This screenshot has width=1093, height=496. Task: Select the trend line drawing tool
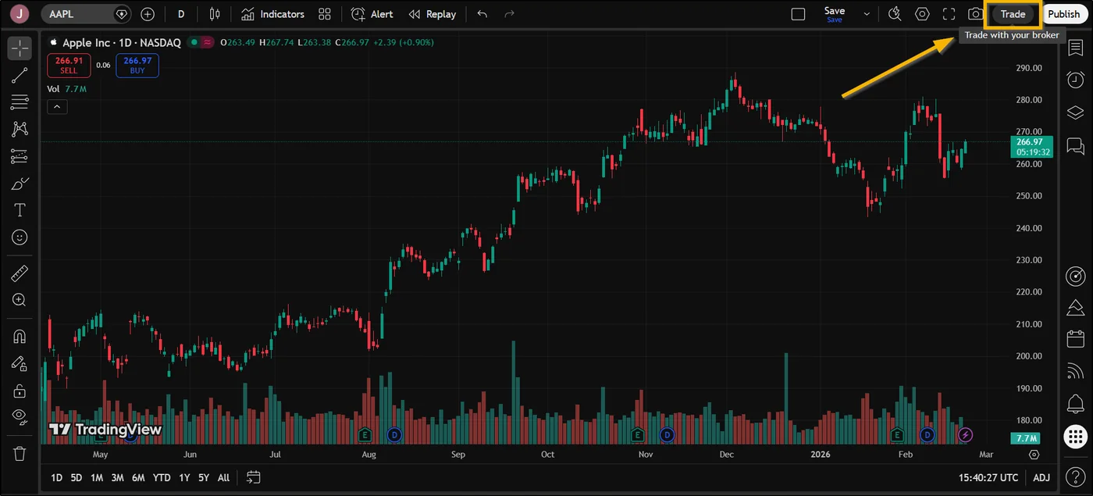[20, 76]
